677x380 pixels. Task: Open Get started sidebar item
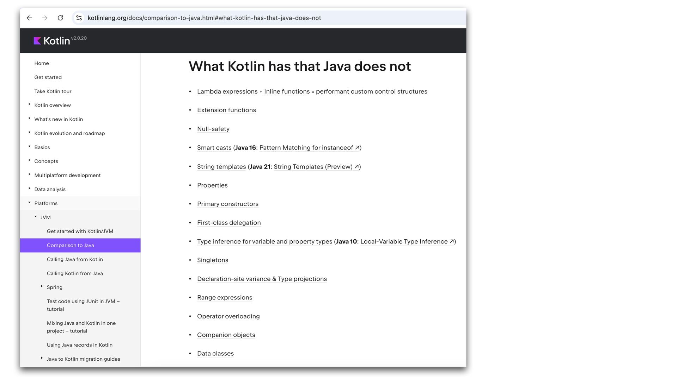click(48, 77)
